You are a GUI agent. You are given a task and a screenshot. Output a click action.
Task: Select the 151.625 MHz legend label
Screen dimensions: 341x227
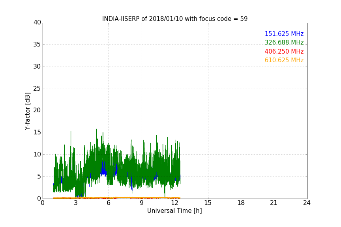coord(284,33)
